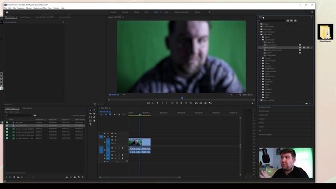The width and height of the screenshot is (336, 189).
Task: Select the Type tool
Action: click(90, 124)
